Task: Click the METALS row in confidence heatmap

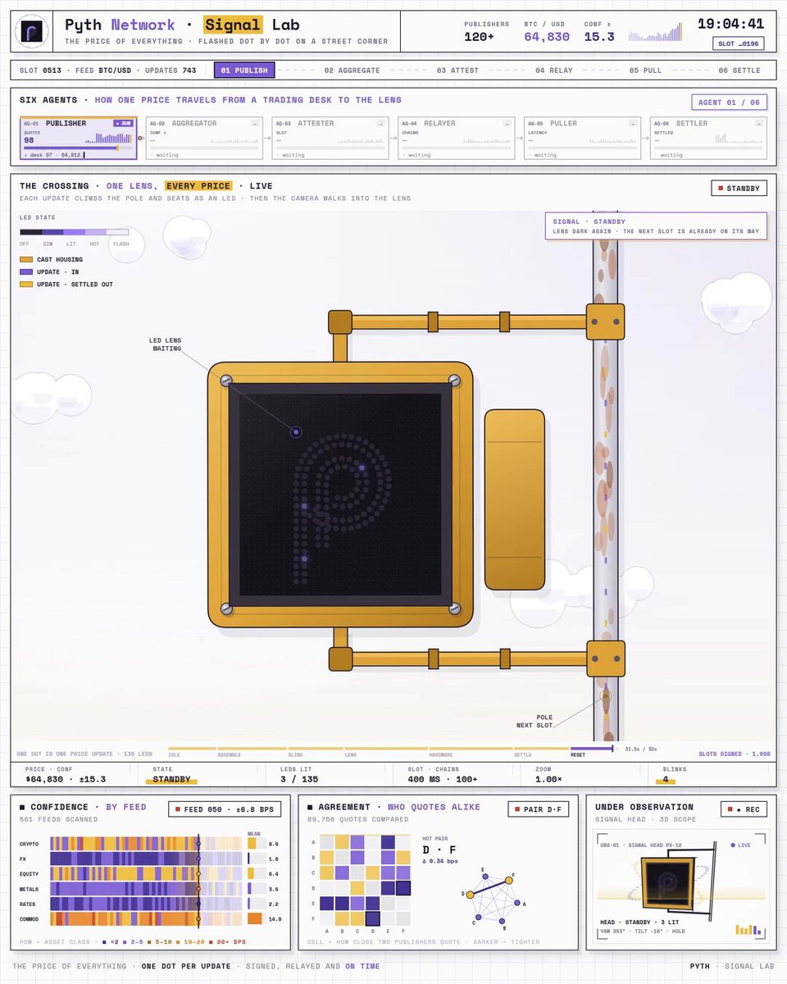Action: point(146,888)
